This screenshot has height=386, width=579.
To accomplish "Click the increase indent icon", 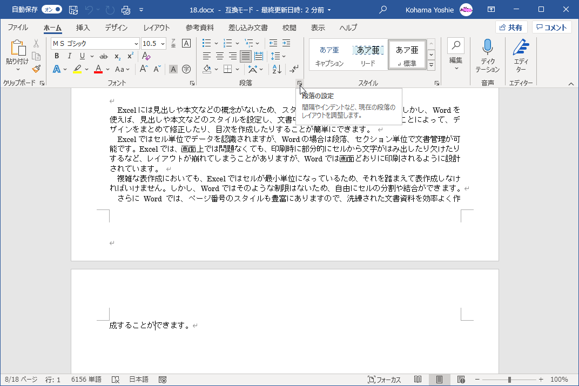I will 286,43.
